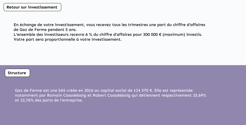The width and height of the screenshot is (246, 125).
Task: Click the "124 570 €" capital amount
Action: (143, 90)
